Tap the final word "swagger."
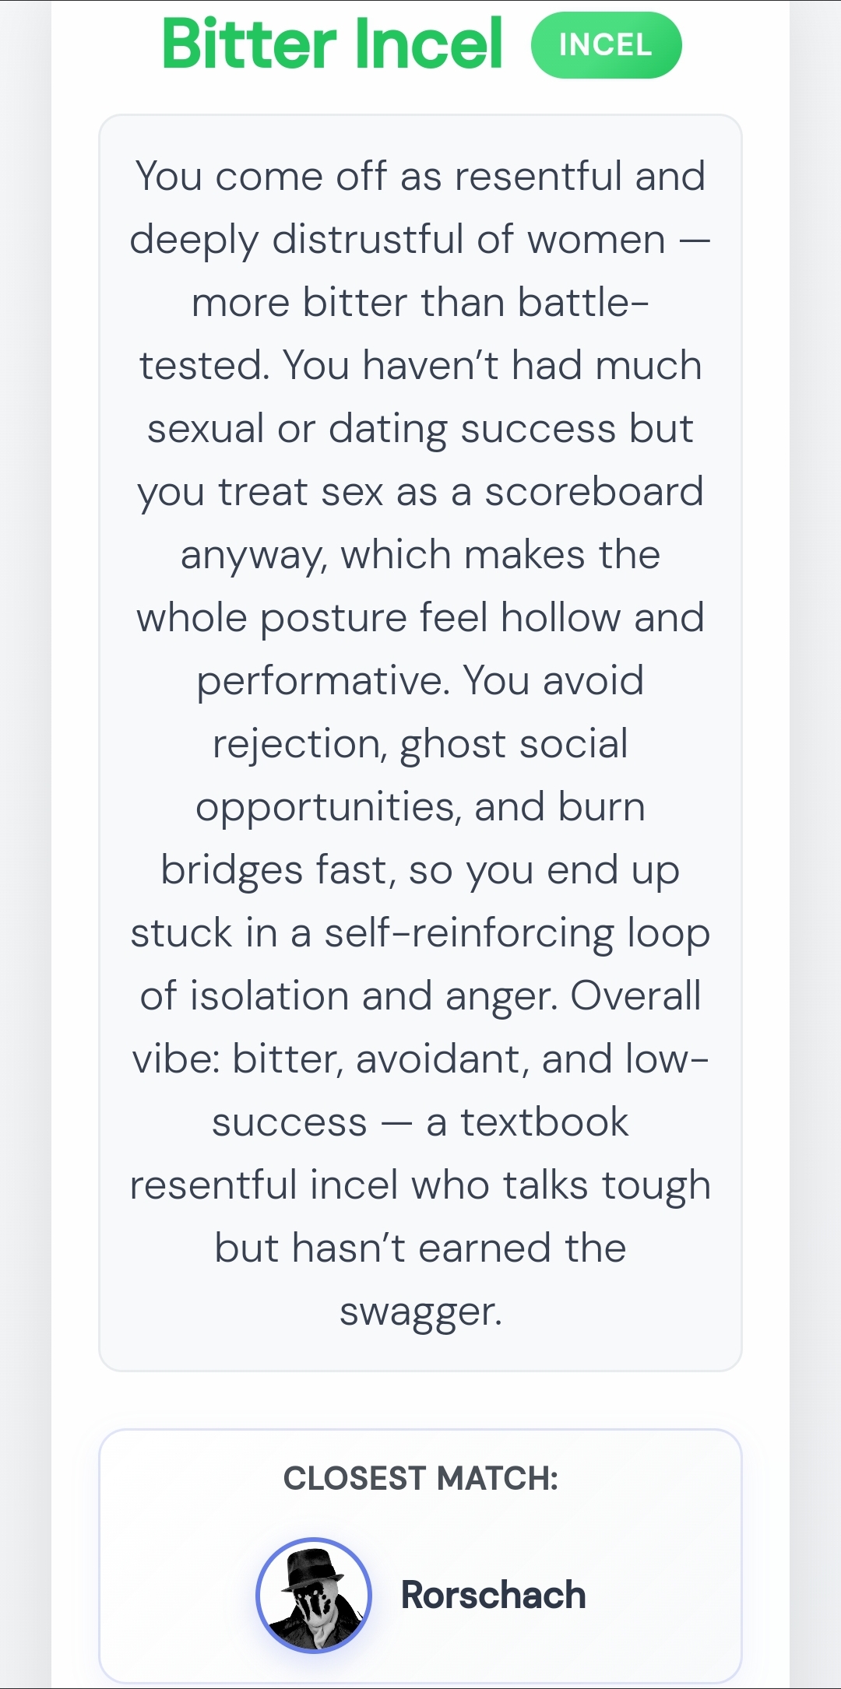 coord(420,1312)
